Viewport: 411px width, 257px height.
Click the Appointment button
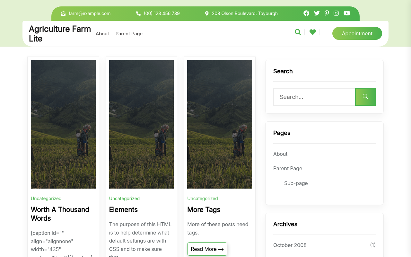(357, 33)
